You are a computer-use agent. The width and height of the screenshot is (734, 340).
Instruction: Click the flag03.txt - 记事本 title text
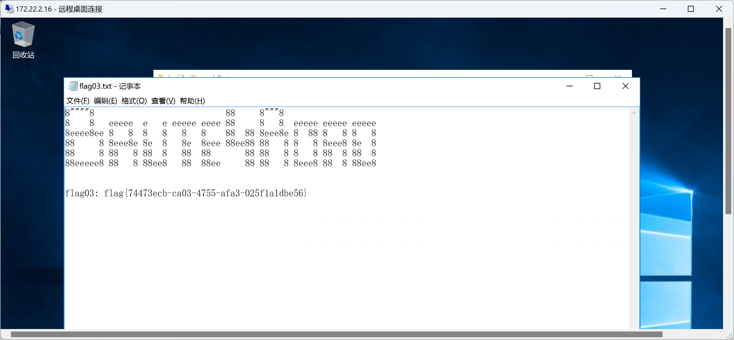click(110, 86)
